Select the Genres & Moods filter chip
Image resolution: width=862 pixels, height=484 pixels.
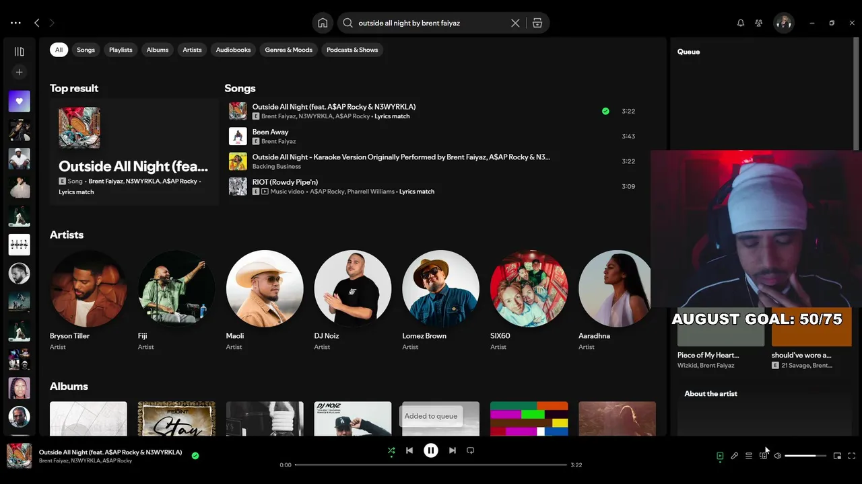(288, 50)
